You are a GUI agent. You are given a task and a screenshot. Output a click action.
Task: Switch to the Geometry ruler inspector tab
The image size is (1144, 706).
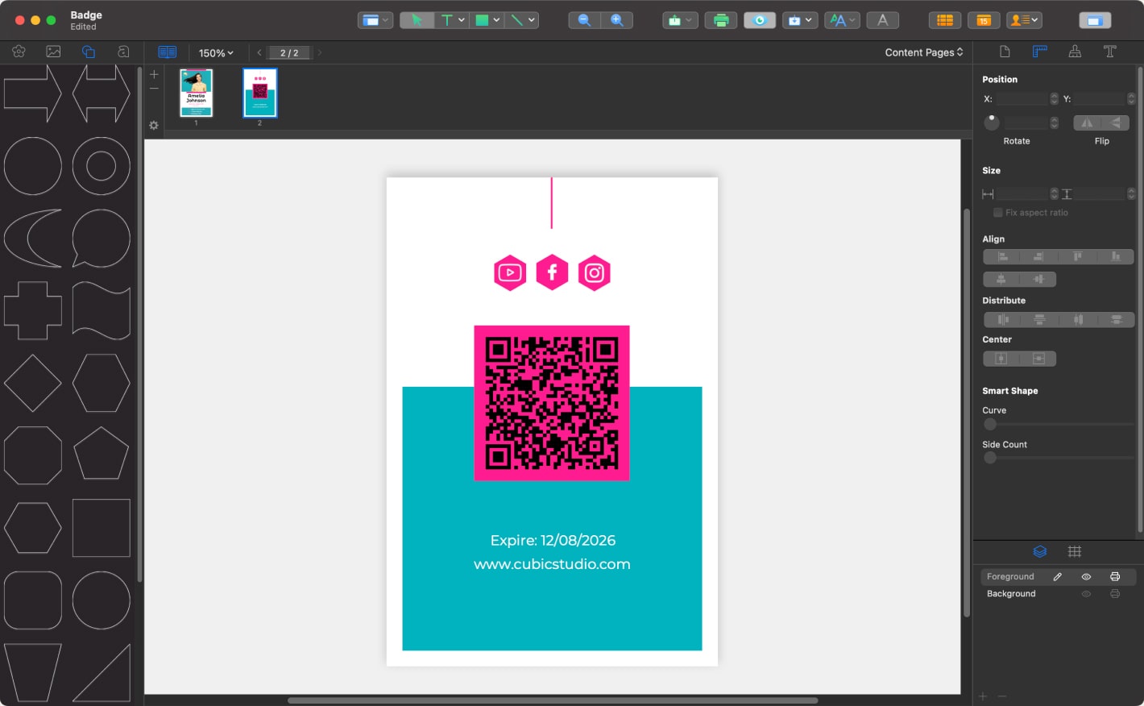click(x=1040, y=52)
